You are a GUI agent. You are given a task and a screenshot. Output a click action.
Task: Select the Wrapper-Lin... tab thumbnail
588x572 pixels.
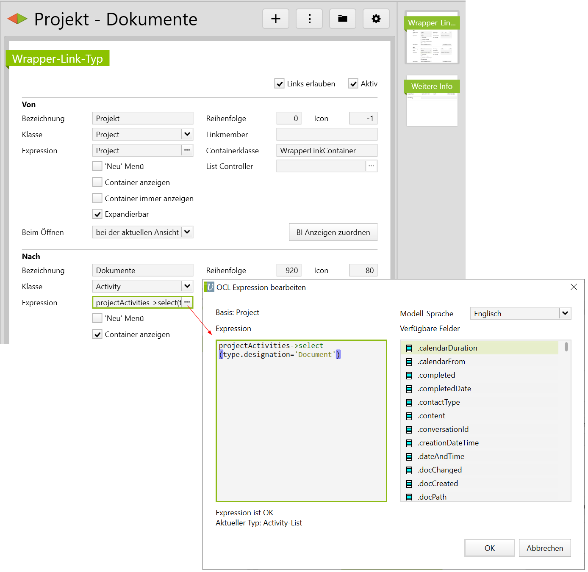point(432,38)
